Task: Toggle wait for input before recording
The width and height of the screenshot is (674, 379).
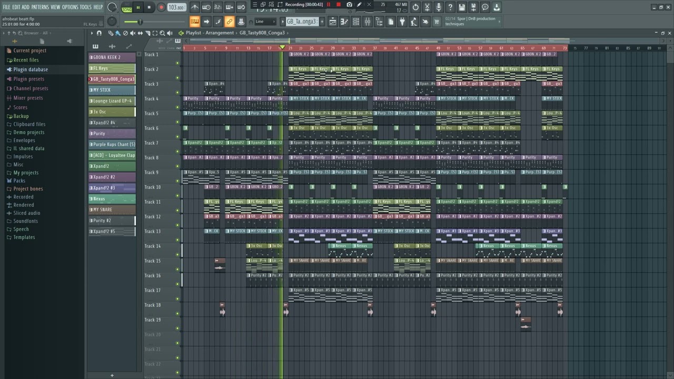Action: click(206, 7)
